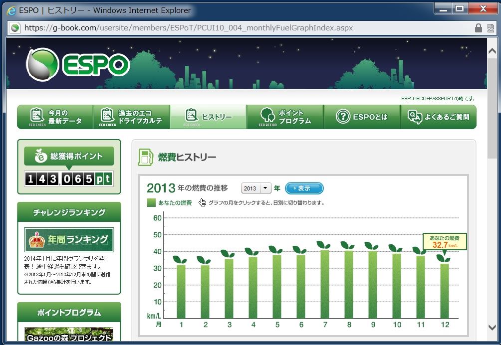Open ポイントプログラム tab in navigation bar
The image size is (501, 345).
[285, 117]
